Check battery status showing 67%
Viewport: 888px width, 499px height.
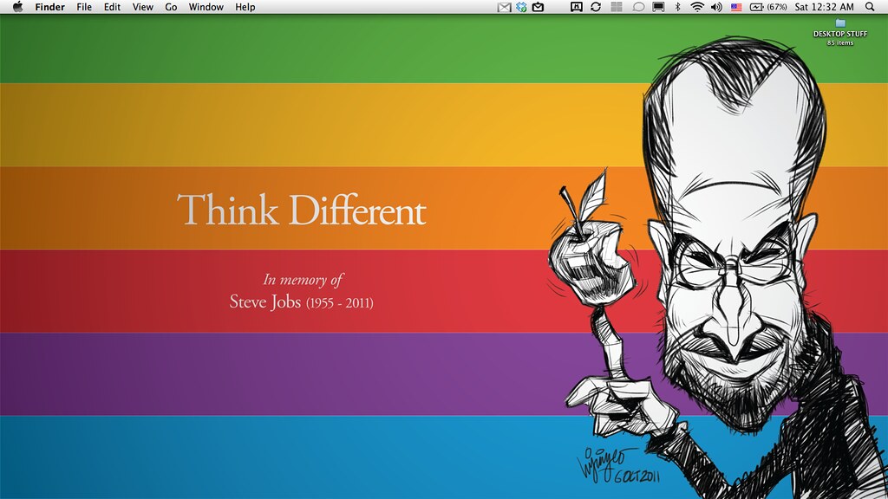[x=763, y=7]
